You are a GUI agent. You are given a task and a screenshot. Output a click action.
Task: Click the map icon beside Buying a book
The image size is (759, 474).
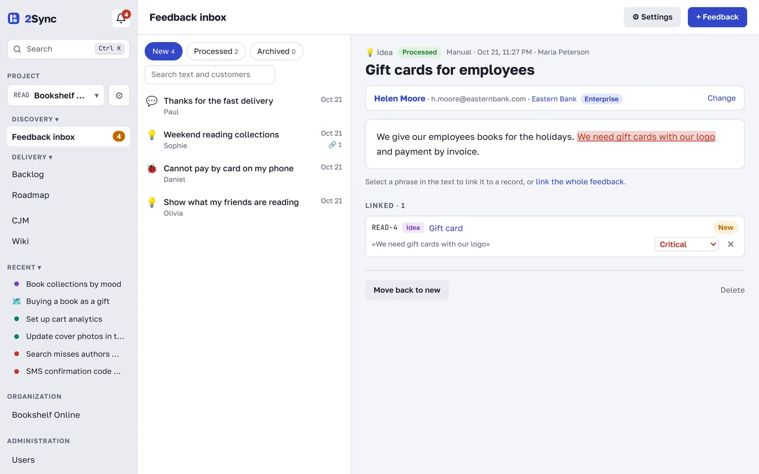tap(17, 301)
